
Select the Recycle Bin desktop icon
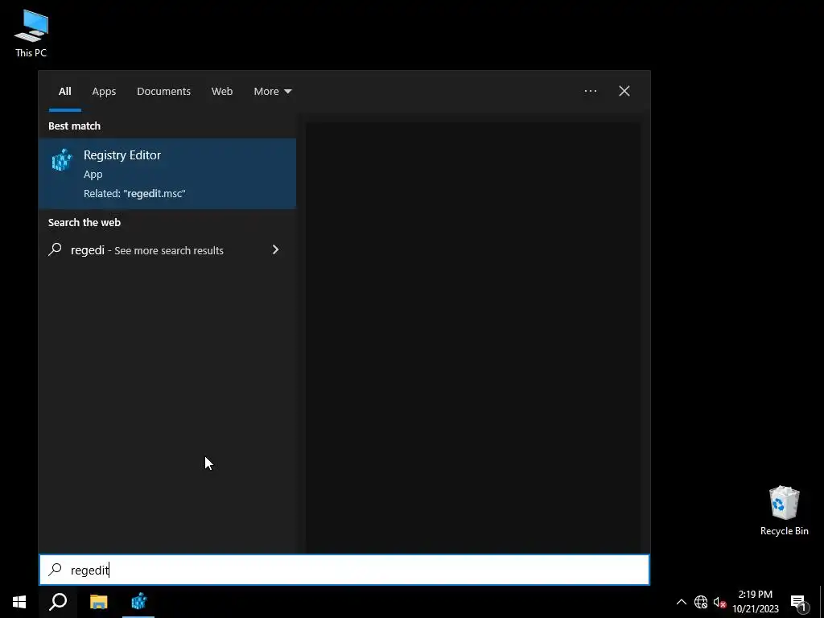pyautogui.click(x=784, y=511)
